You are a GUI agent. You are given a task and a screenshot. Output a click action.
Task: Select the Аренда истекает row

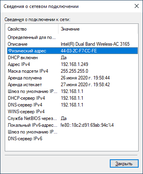pos(72,85)
